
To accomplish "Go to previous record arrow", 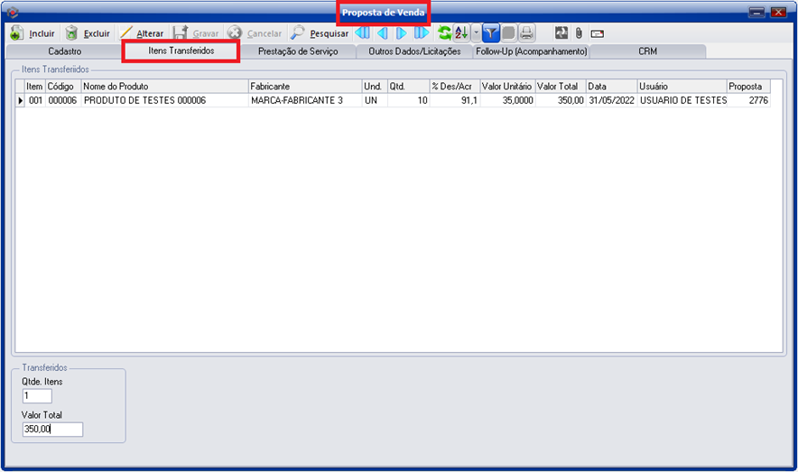I will [382, 33].
